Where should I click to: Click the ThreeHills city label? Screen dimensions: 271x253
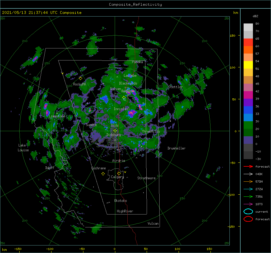[x=151, y=131]
